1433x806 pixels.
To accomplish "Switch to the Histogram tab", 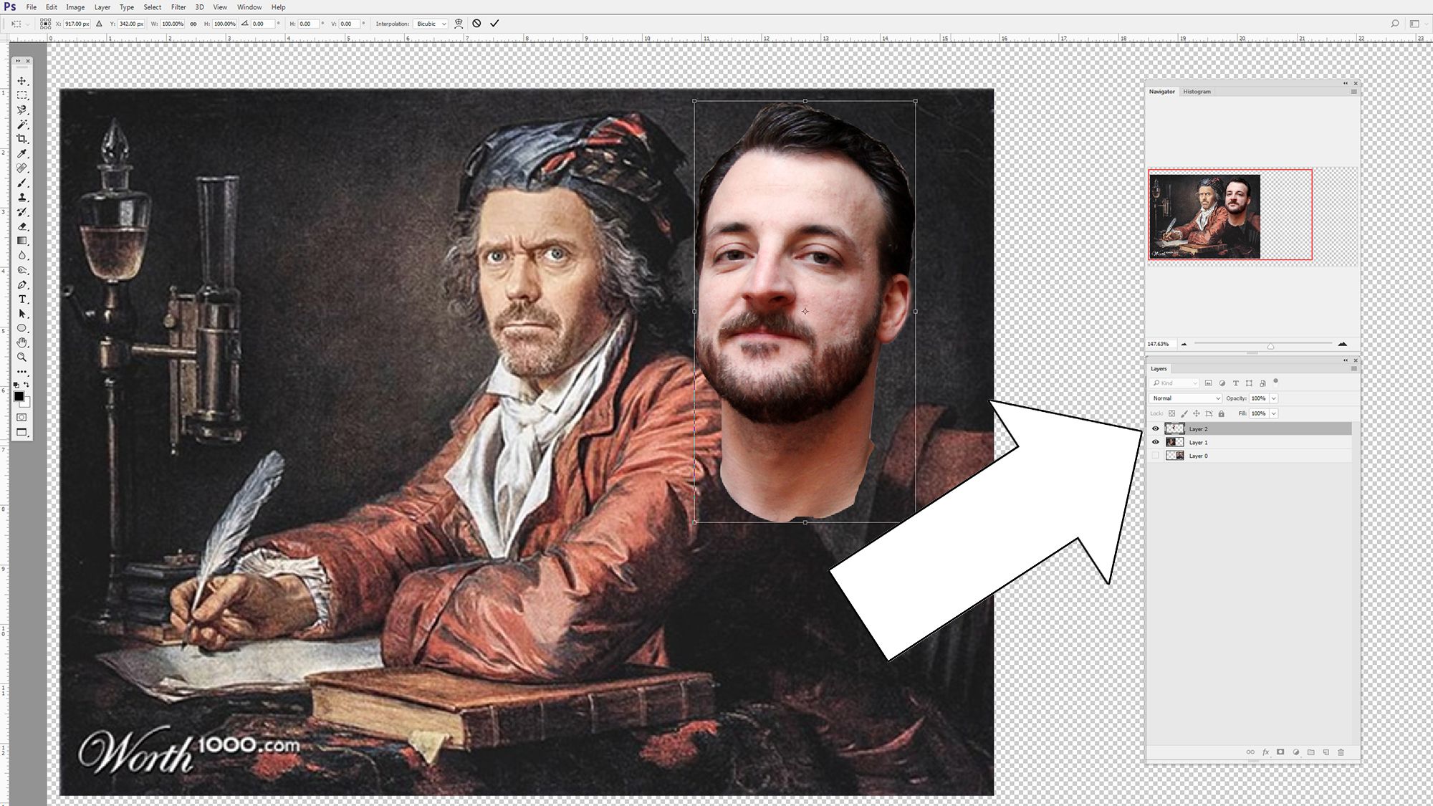I will point(1197,92).
